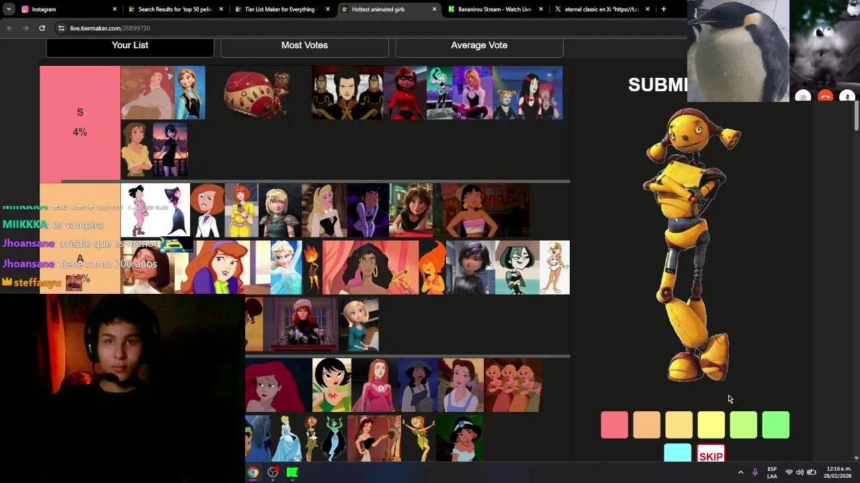The image size is (860, 483).
Task: Open the green Kick app in taskbar
Action: point(292,472)
